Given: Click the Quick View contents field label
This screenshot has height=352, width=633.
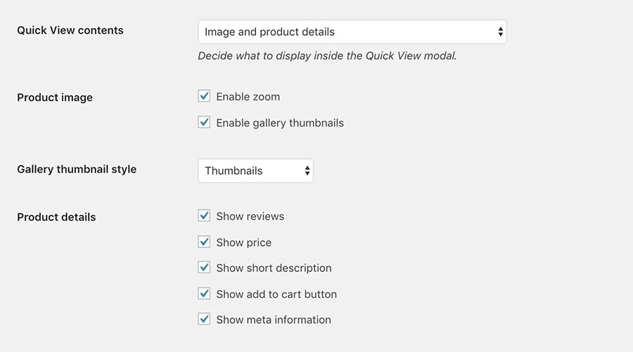Looking at the screenshot, I should click(70, 30).
